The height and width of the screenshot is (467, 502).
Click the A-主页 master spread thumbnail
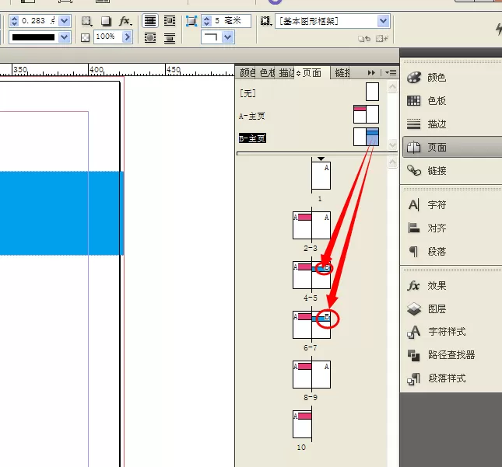point(366,114)
